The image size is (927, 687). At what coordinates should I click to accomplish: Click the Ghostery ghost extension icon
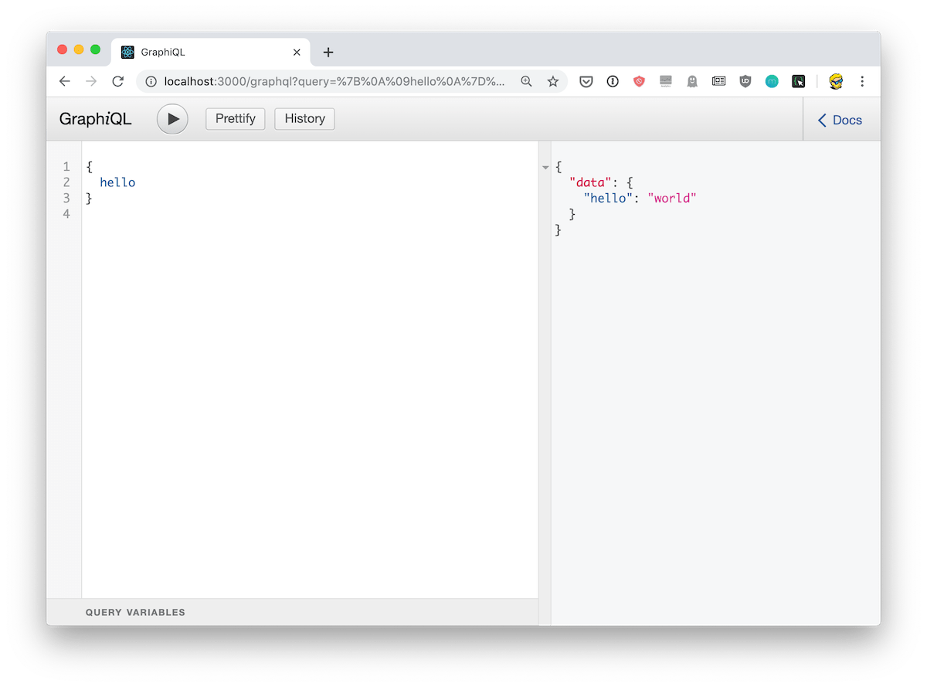(692, 81)
